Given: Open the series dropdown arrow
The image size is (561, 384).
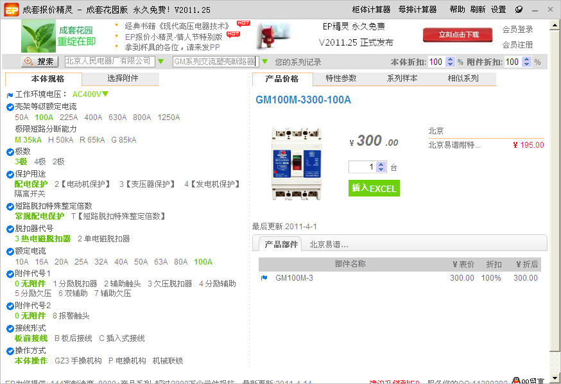Looking at the screenshot, I should [x=264, y=62].
